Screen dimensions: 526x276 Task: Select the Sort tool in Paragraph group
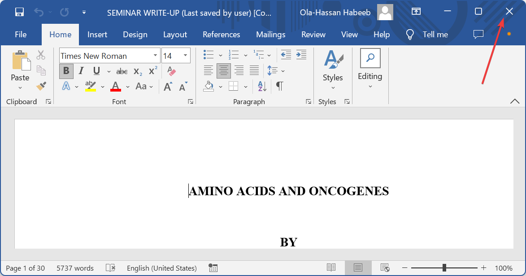coord(261,86)
